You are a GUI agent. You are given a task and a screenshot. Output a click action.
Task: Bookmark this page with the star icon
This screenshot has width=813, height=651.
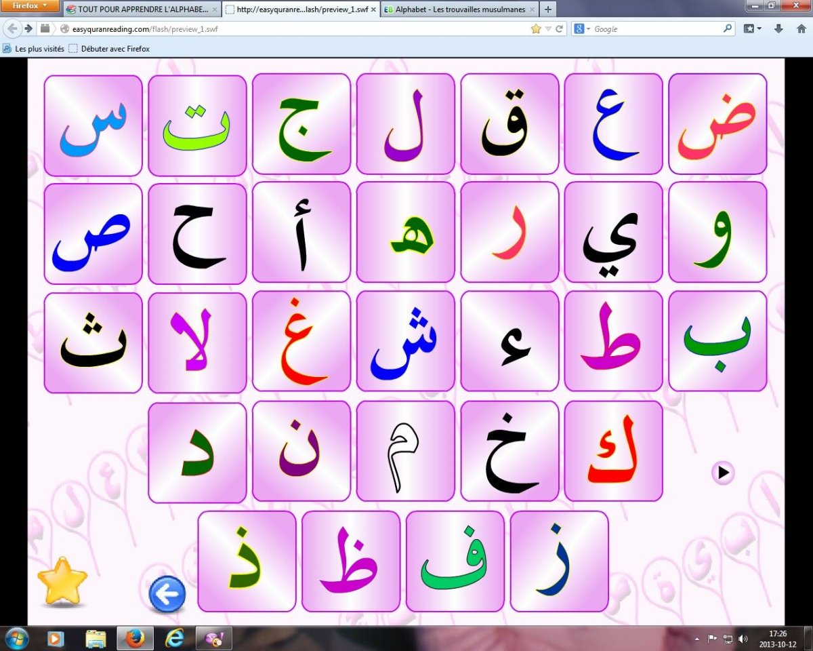(x=536, y=29)
